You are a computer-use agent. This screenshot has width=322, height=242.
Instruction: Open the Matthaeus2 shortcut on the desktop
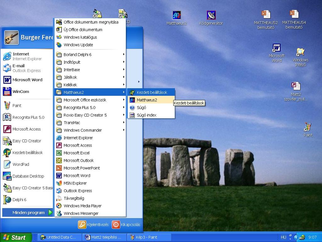pyautogui.click(x=176, y=18)
